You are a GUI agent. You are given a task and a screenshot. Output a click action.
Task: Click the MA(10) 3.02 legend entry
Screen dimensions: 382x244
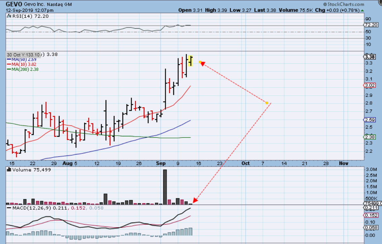click(x=22, y=64)
